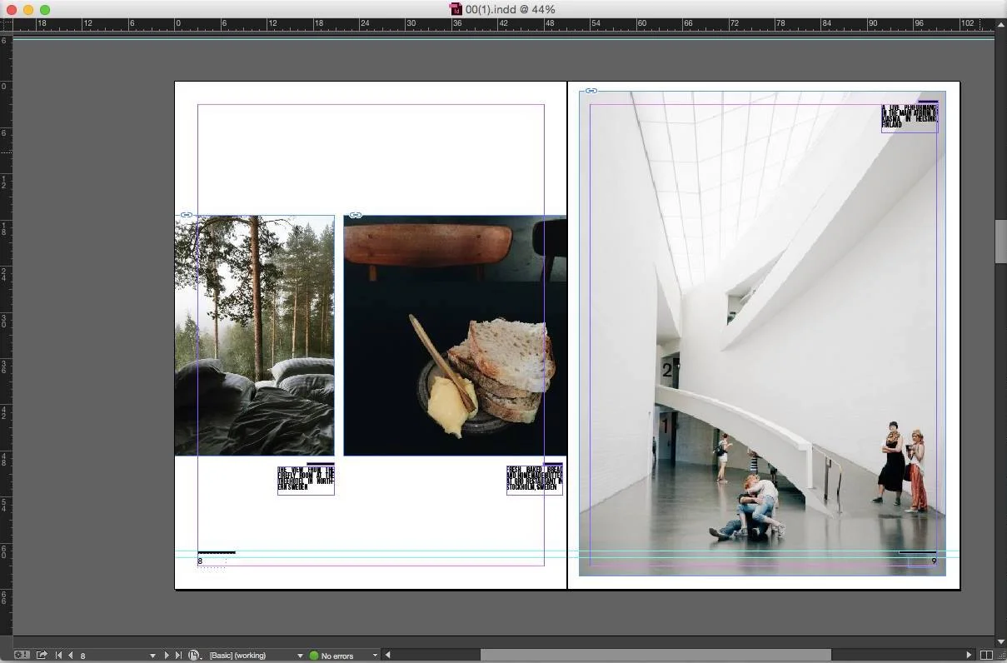Image resolution: width=1007 pixels, height=663 pixels.
Task: Select the fresh baked bread caption
Action: [x=535, y=480]
